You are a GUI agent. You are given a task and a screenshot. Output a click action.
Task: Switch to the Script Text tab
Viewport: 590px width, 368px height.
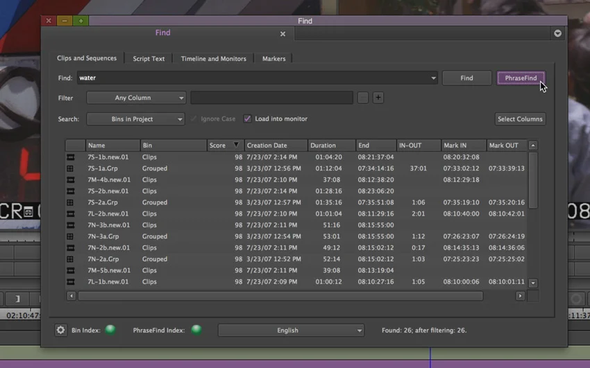[149, 59]
